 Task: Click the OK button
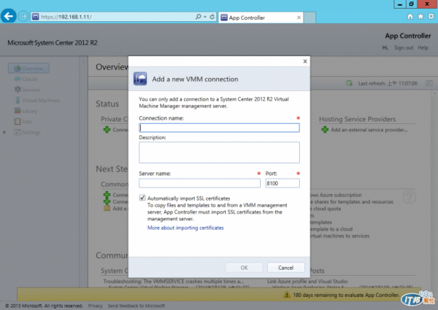[x=244, y=268]
